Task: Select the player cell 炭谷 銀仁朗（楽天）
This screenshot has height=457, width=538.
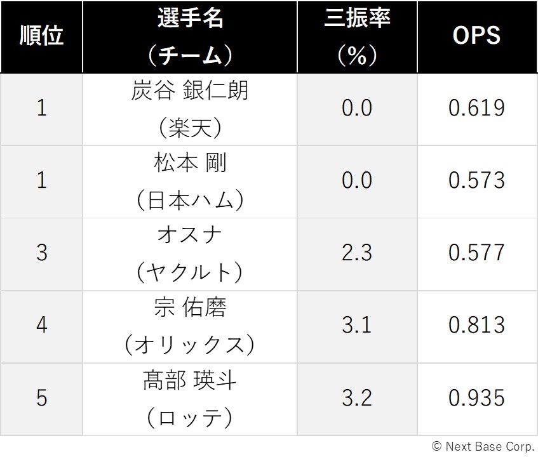Action: 190,109
